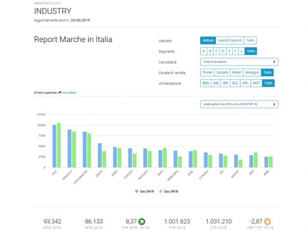Open the scegli grafico dropdown
The width and height of the screenshot is (308, 231).
239,104
